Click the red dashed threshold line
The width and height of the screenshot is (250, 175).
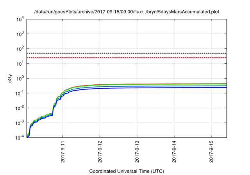[127, 57]
